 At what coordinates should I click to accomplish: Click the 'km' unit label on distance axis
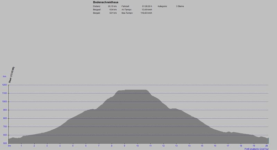click(10, 146)
